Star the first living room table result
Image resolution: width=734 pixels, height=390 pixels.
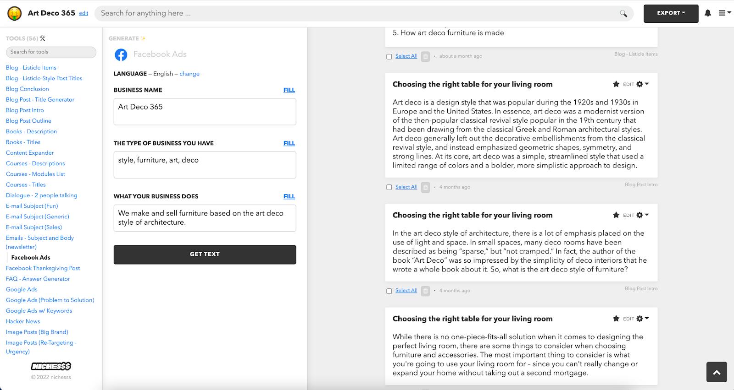(x=616, y=84)
